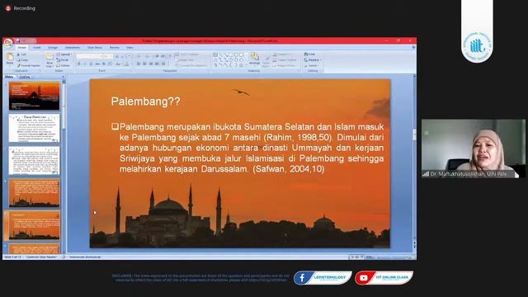Screen dimensions: 528x297
Task: Click the Align Text Left icon
Action: click(x=139, y=64)
